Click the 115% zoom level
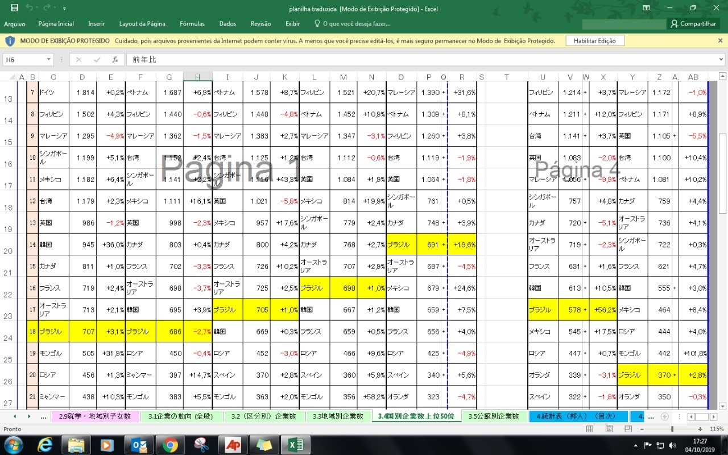This screenshot has width=728, height=455. tap(716, 429)
